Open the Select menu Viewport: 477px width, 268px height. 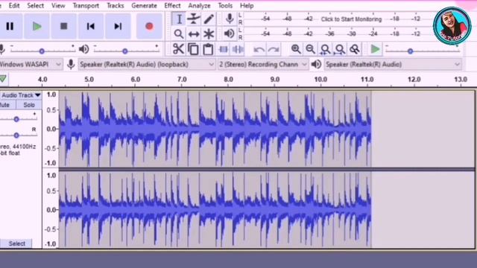(35, 5)
